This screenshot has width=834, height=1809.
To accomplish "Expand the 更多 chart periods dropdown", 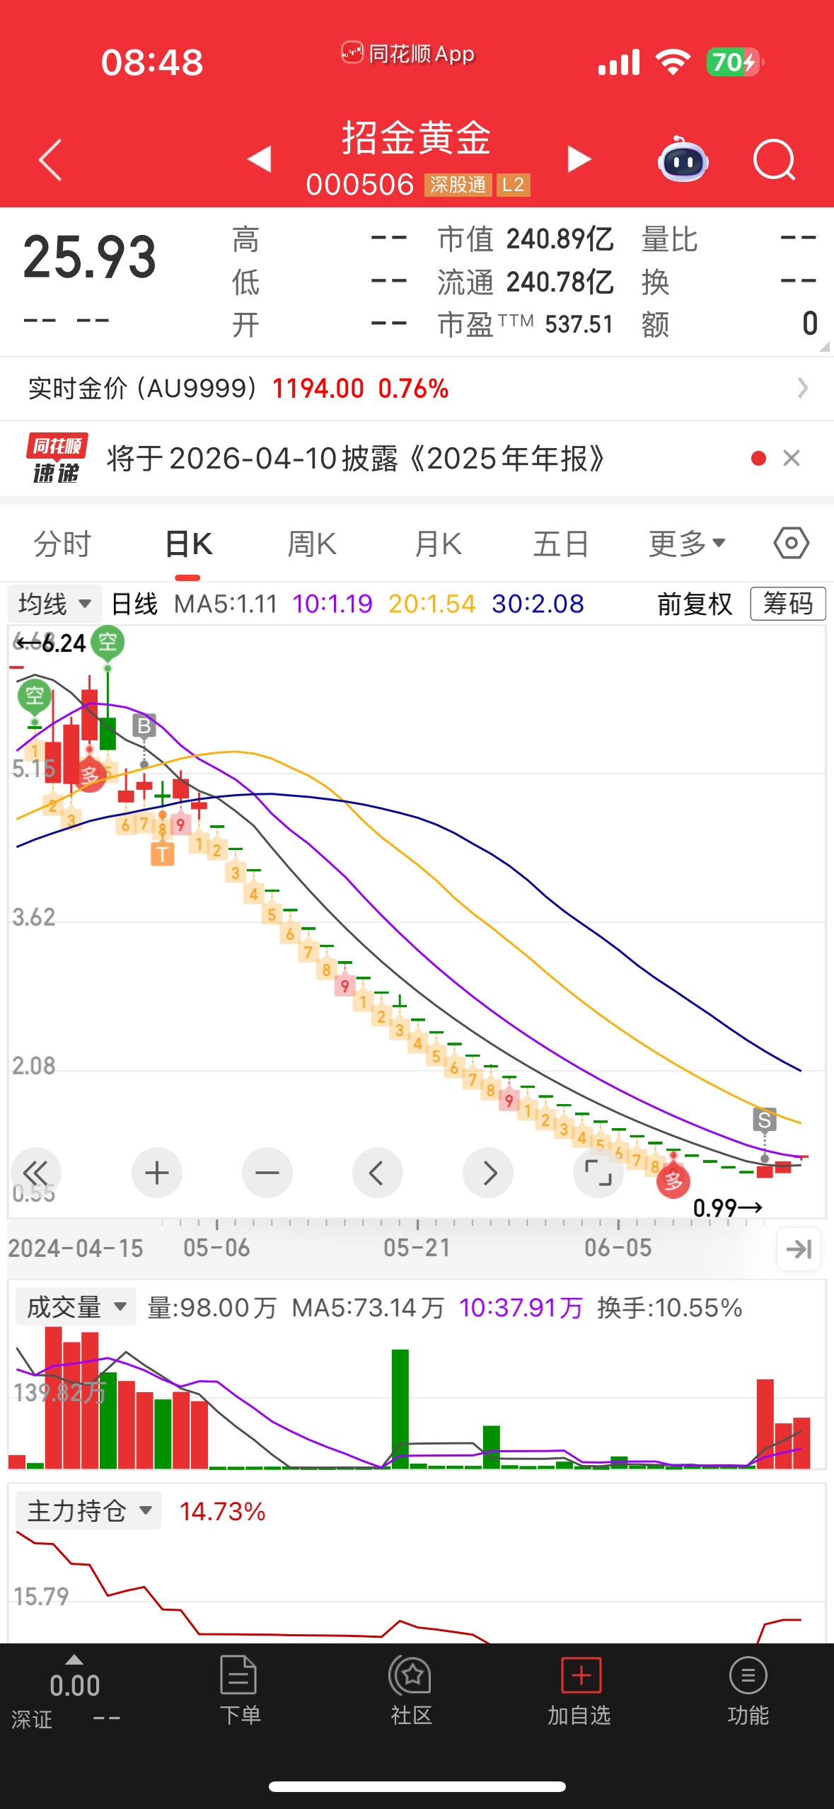I will coord(688,544).
